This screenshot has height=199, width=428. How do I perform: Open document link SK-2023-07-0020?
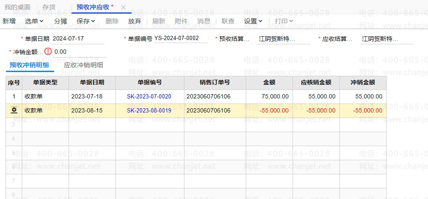[149, 96]
